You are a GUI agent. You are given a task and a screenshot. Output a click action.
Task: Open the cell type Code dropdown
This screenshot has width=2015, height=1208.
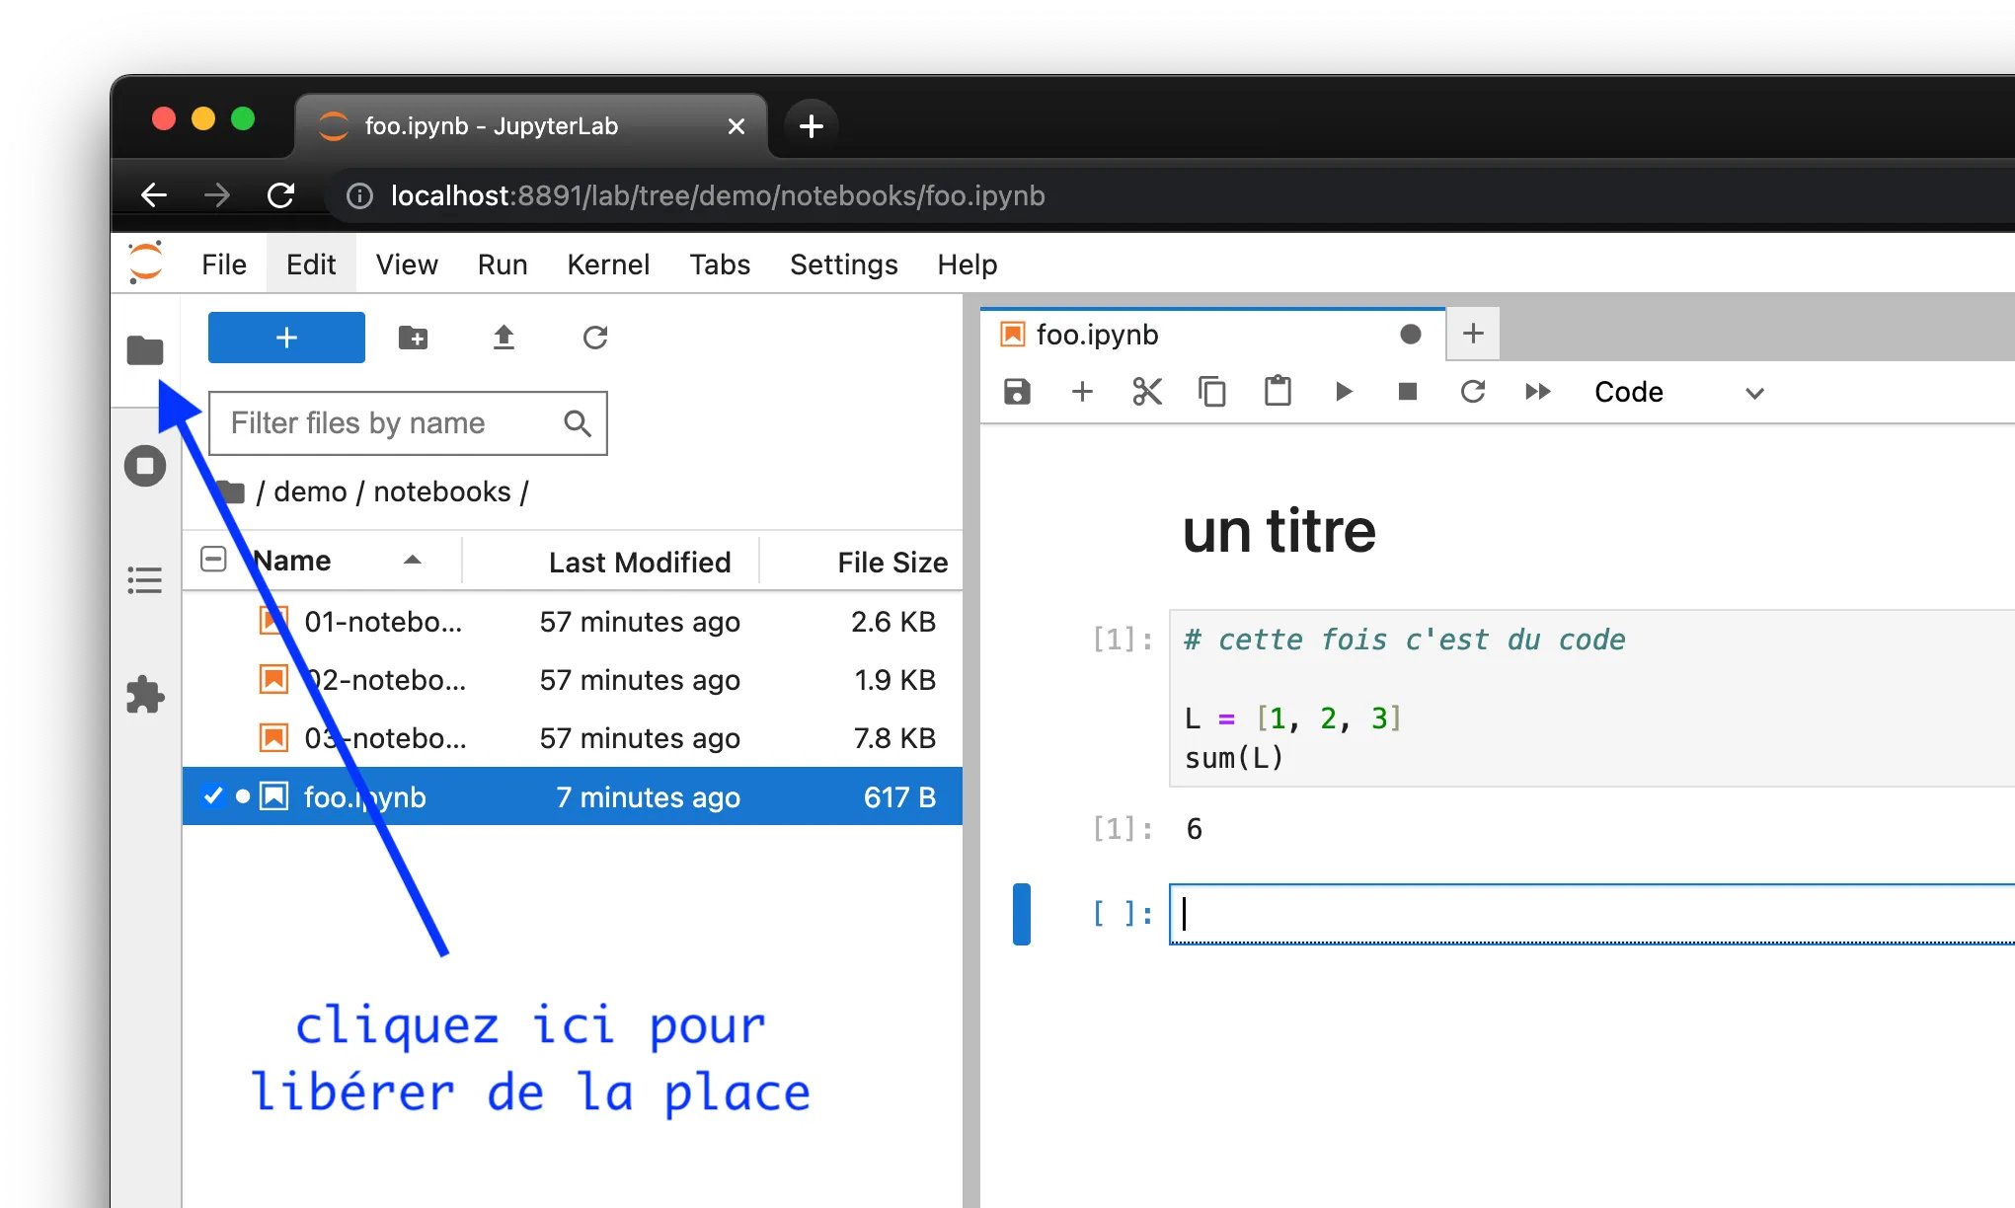[x=1677, y=392]
